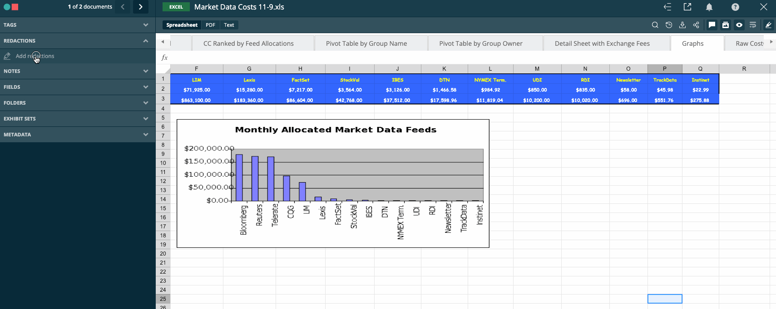Expand the FOLDERS section

click(x=78, y=103)
